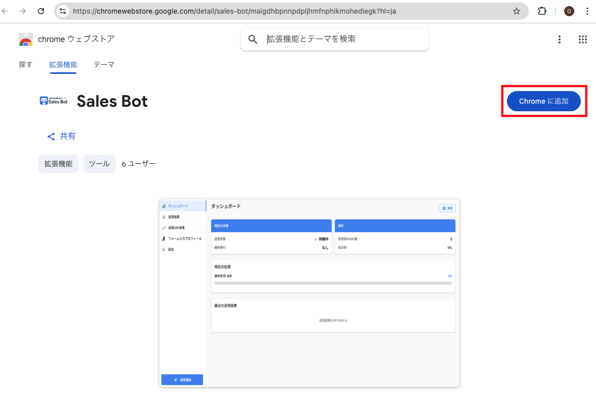Open the Web Store more options menu
The width and height of the screenshot is (596, 393).
tap(559, 39)
